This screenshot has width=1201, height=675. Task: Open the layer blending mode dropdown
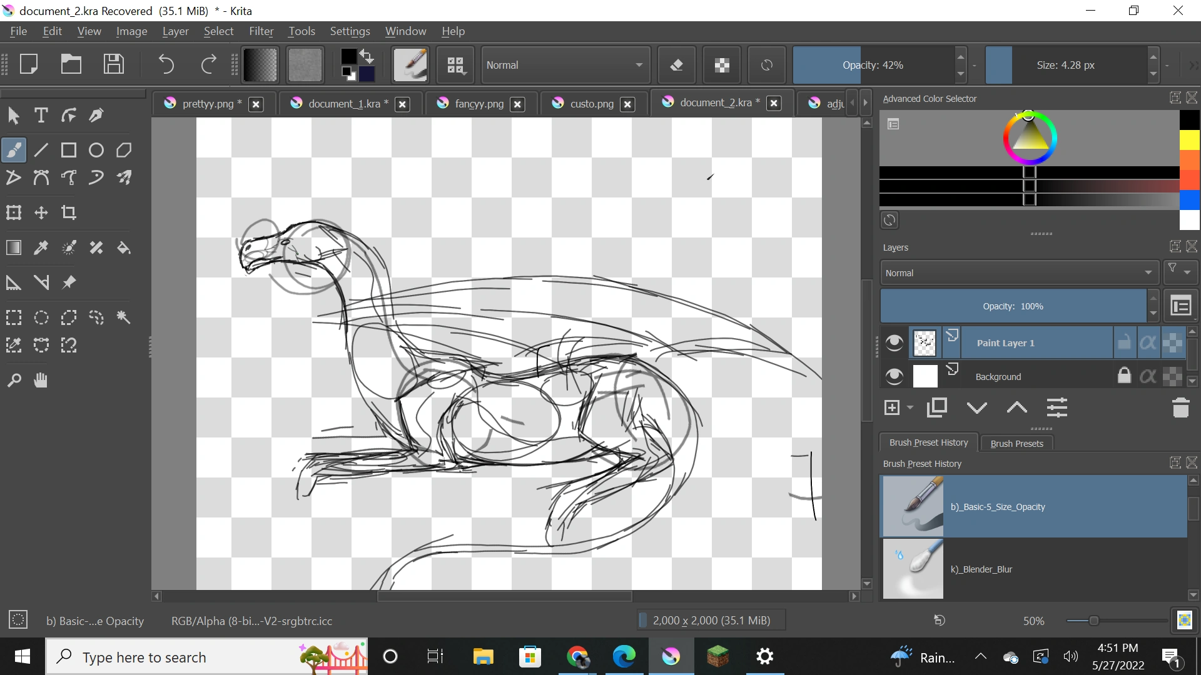(x=1018, y=272)
